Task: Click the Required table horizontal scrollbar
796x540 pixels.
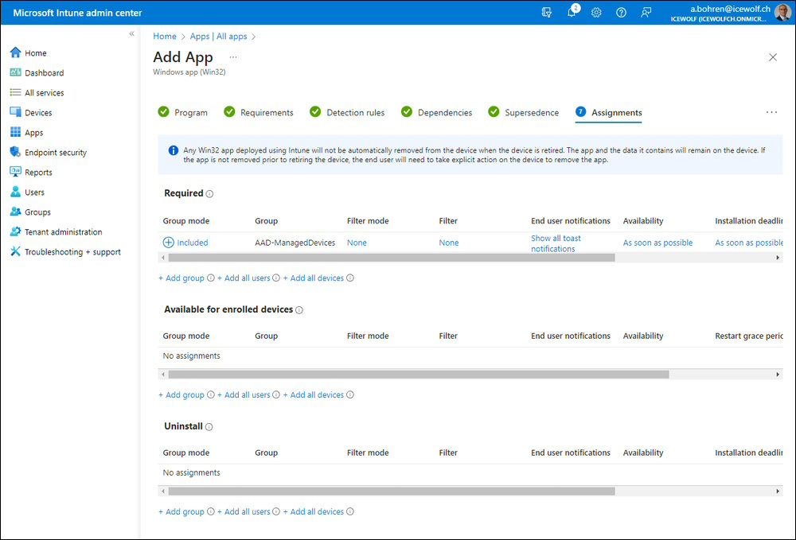Action: point(392,258)
